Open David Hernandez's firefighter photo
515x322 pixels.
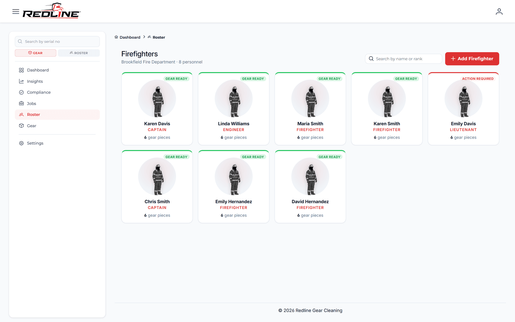(310, 176)
